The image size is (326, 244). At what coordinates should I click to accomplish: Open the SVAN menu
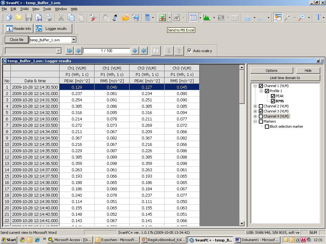24,9
